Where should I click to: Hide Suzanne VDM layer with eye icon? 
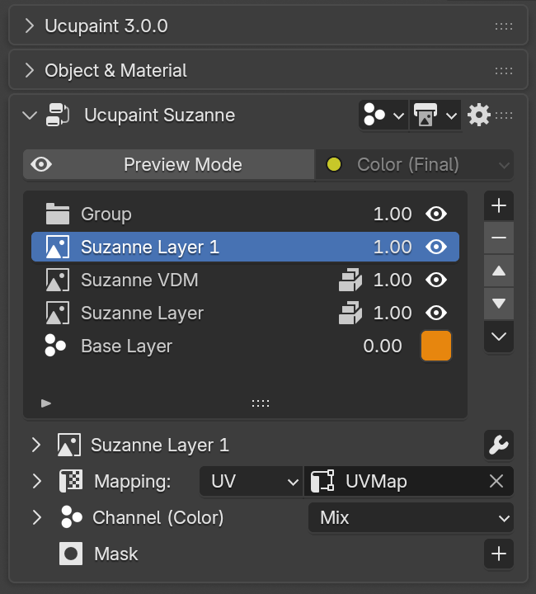tap(436, 280)
